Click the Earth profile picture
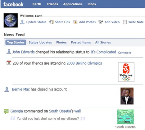This screenshot has height=130, width=145. coord(11,21)
